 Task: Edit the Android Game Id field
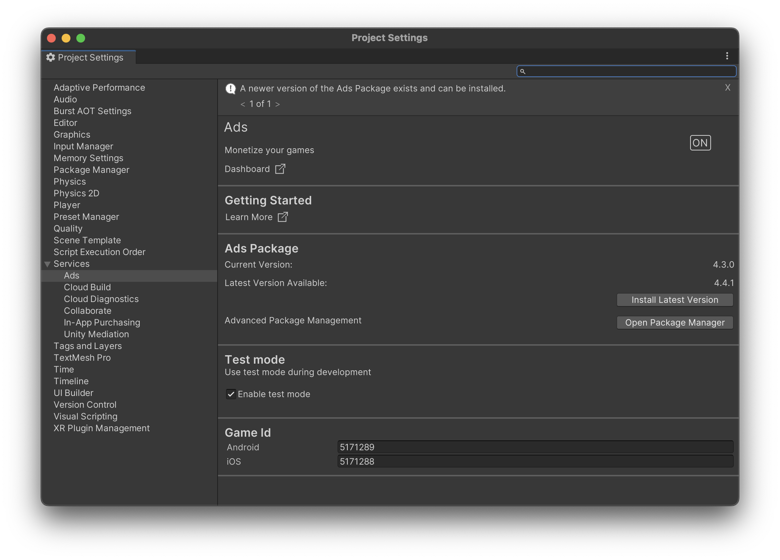coord(535,447)
